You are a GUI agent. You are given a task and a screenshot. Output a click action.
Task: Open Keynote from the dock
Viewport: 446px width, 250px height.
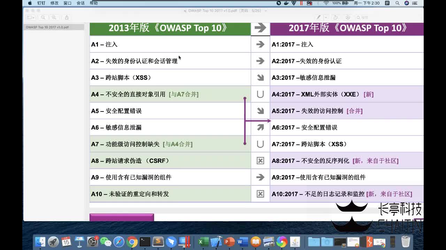coord(79,242)
